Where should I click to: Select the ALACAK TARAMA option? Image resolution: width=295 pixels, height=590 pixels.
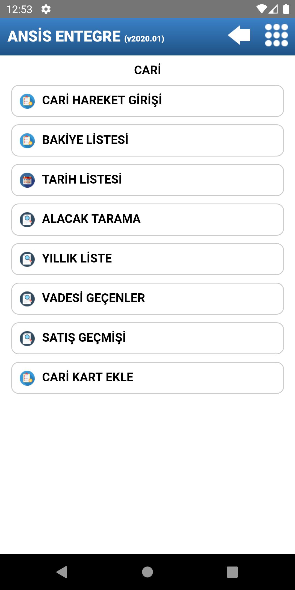tap(147, 220)
